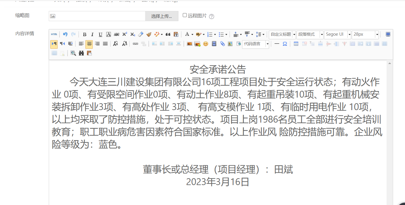Open HTML source code view
Screen dimensions: 405x205
[x=54, y=34]
